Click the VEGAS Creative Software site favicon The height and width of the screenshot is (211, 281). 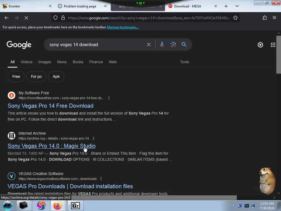click(12, 176)
